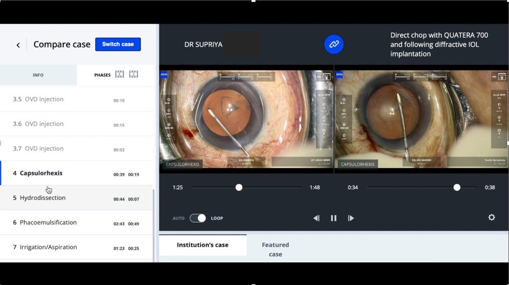Click the 0:38 total time of right video
This screenshot has width=509, height=285.
click(x=490, y=187)
